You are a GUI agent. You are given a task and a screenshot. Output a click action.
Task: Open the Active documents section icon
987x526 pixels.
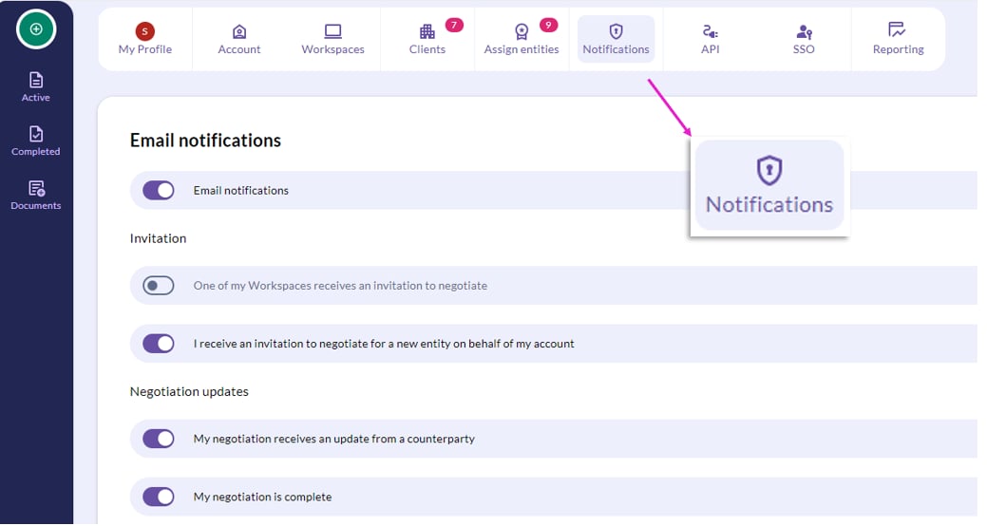36,80
